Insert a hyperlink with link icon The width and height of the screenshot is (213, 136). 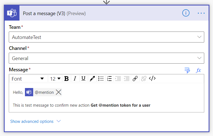135,79
